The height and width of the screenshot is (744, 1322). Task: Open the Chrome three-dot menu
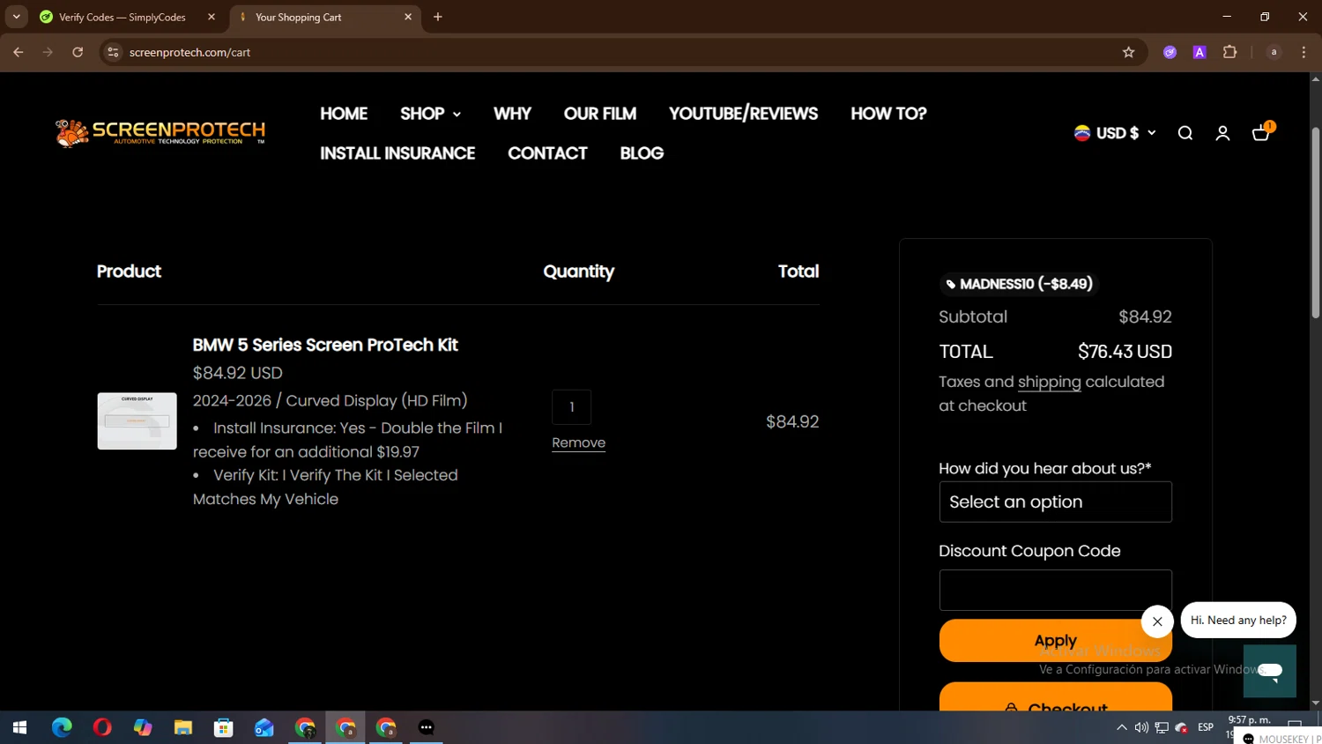(1303, 52)
